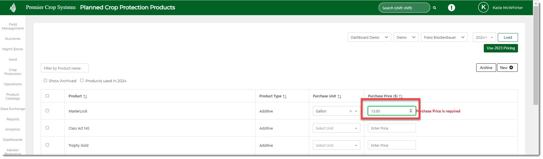543x159 pixels.
Task: Click the Filter by Product name field
Action: pos(65,68)
